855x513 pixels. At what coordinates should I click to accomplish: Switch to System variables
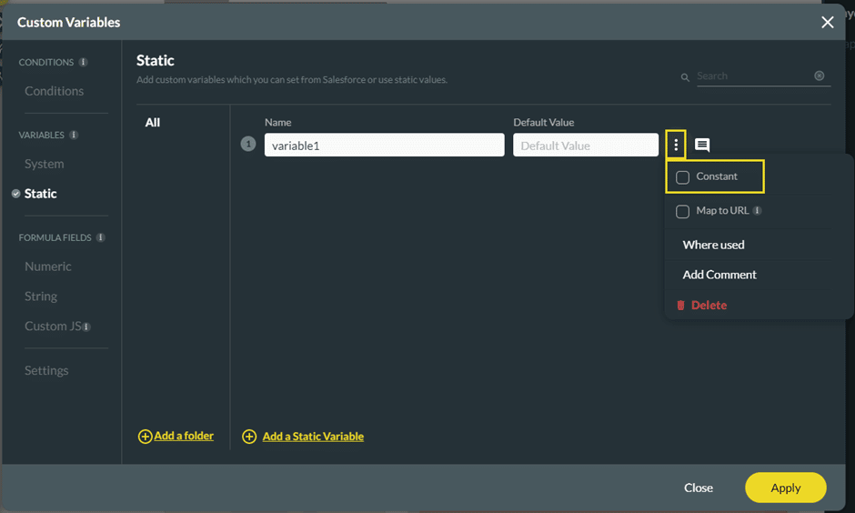point(44,164)
